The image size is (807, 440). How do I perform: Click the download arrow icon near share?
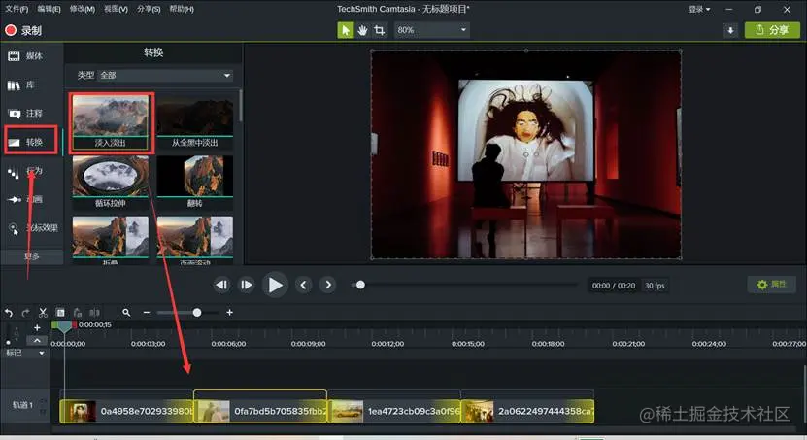[x=730, y=30]
